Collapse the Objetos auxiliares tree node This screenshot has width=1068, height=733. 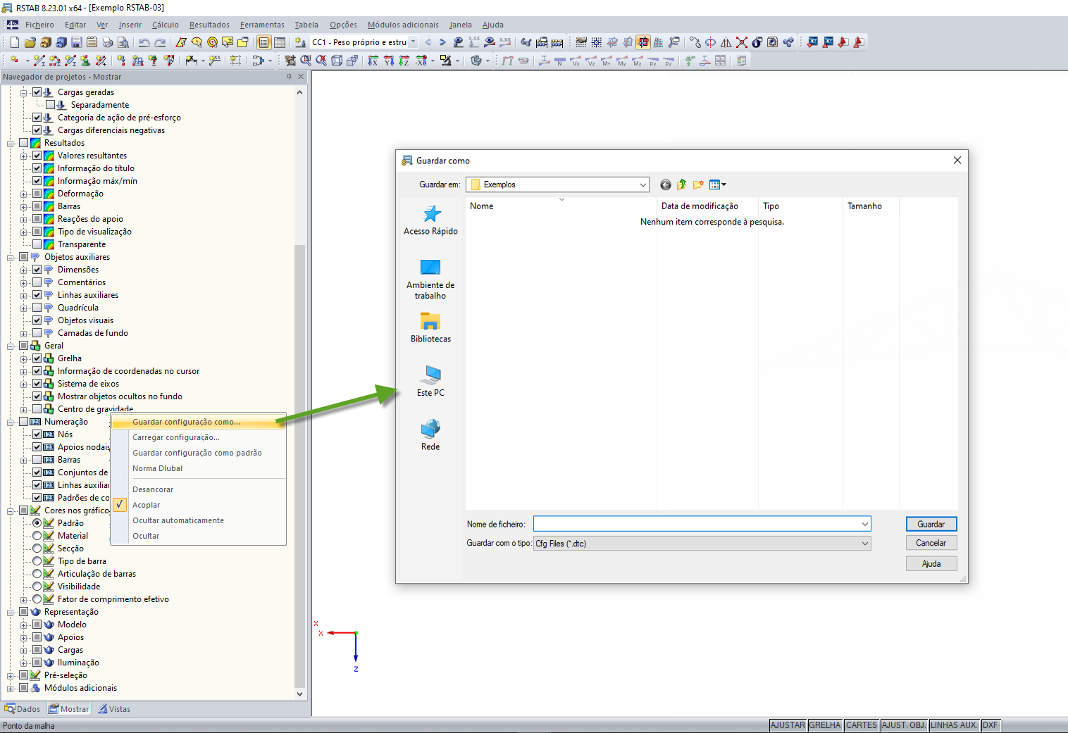(11, 257)
